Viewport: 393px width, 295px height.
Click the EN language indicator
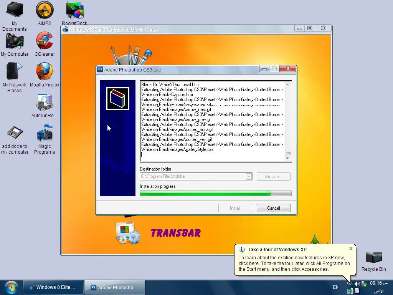coord(335,287)
